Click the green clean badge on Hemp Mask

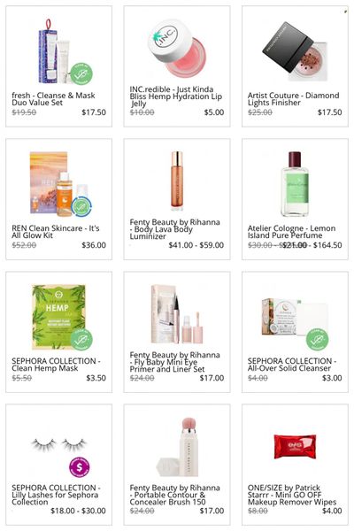pos(81,339)
